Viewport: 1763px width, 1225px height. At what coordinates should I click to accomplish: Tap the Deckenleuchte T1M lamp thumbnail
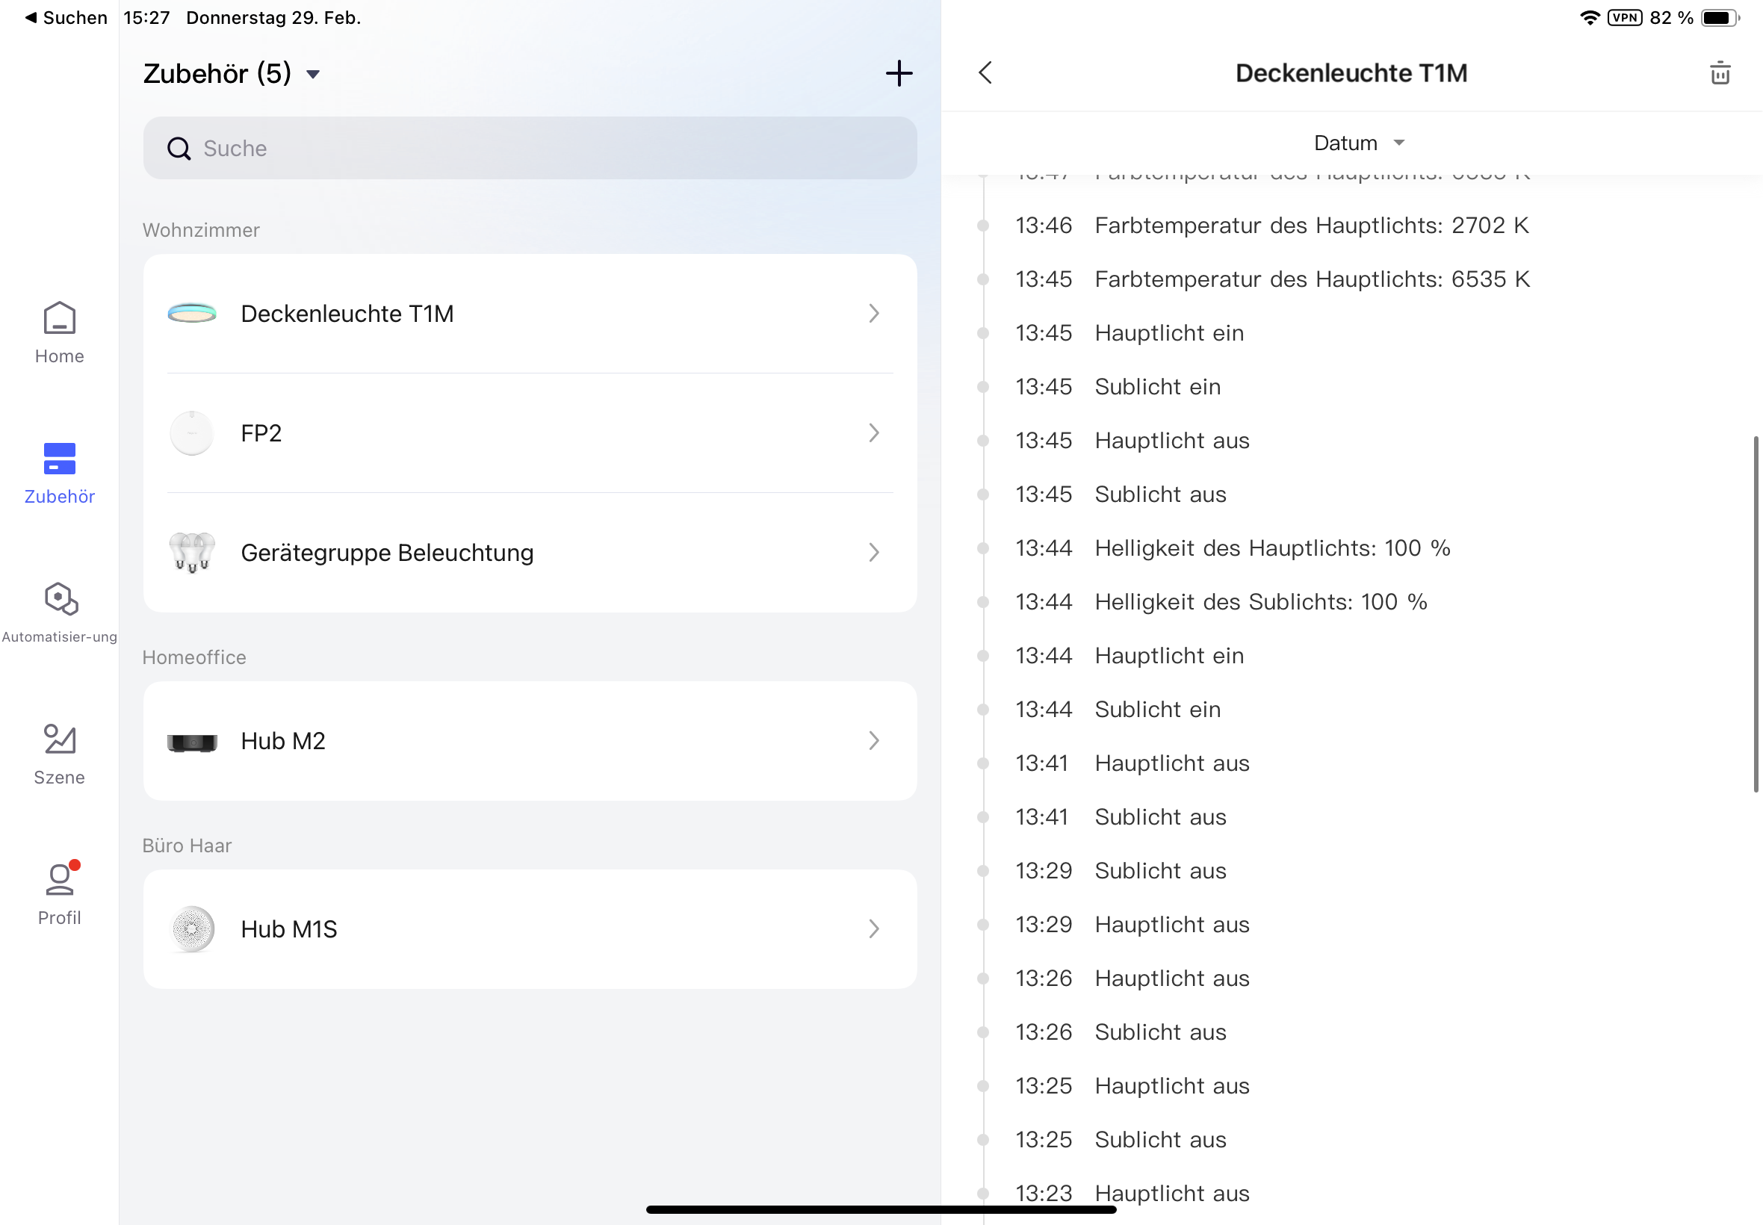click(x=192, y=313)
